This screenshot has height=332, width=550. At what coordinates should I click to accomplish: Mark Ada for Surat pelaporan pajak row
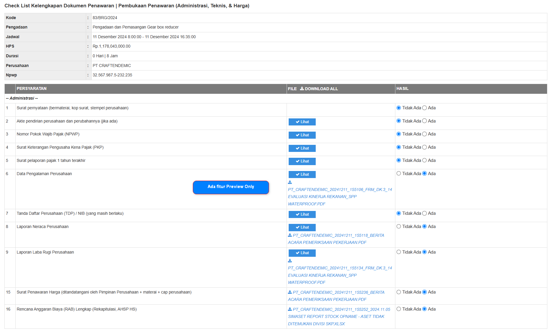(424, 160)
